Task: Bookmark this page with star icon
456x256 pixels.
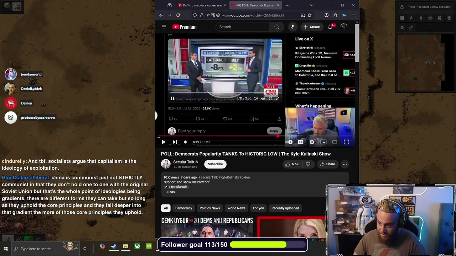Action: (310, 15)
